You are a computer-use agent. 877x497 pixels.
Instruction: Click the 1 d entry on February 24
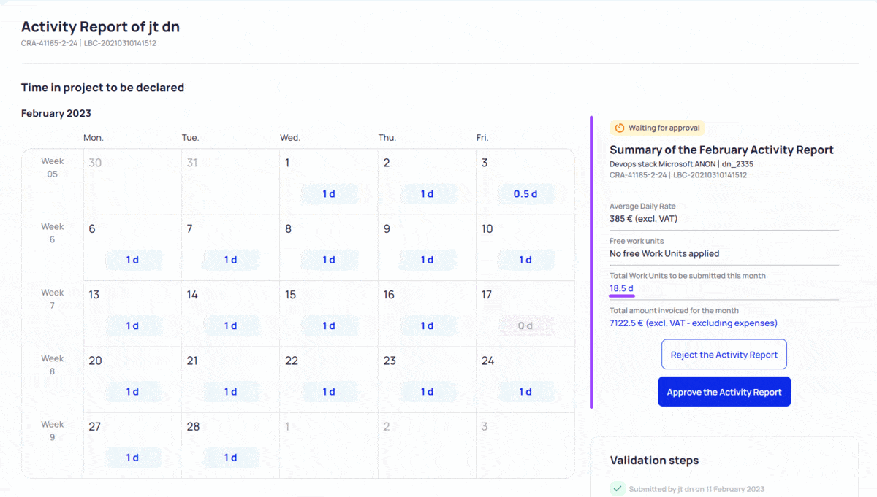click(525, 392)
